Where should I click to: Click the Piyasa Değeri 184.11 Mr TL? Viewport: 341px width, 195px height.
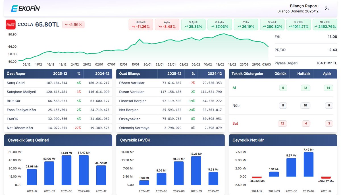click(x=327, y=63)
